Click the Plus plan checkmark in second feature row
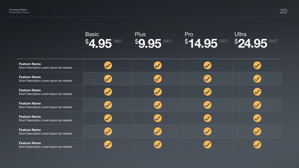The width and height of the screenshot is (299, 168). tap(158, 79)
